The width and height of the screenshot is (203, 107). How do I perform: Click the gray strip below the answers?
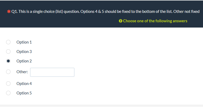pyautogui.click(x=101, y=106)
